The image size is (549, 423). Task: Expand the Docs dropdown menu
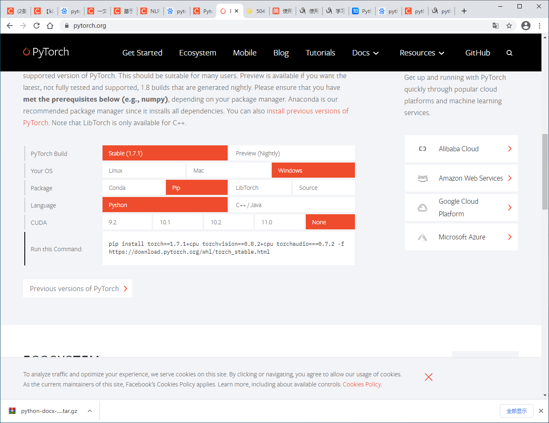(x=365, y=53)
